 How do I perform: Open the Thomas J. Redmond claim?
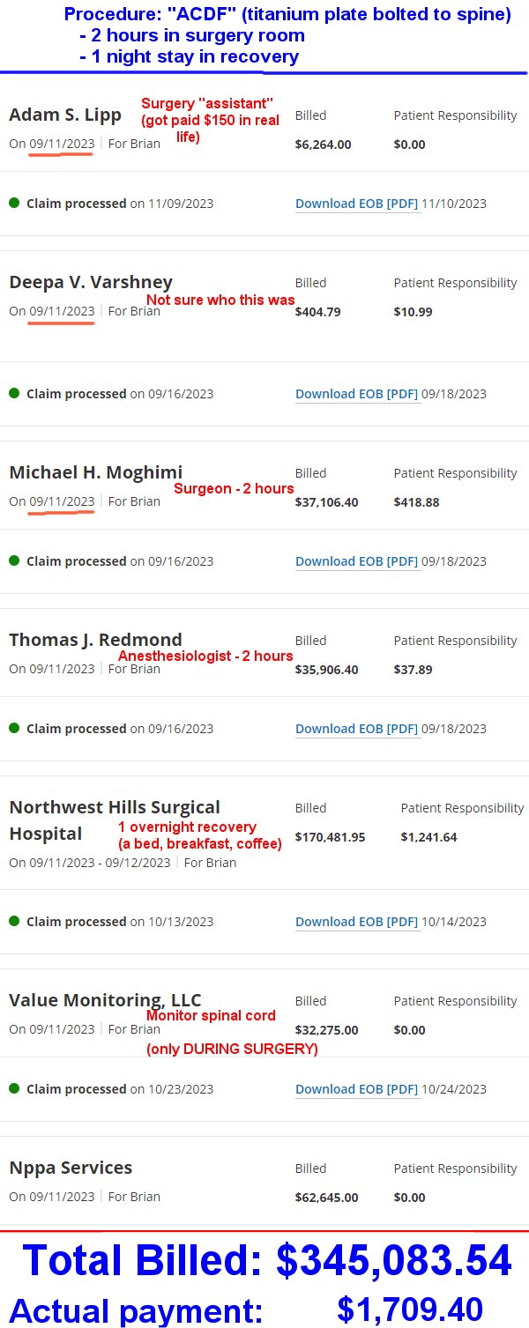click(x=95, y=640)
